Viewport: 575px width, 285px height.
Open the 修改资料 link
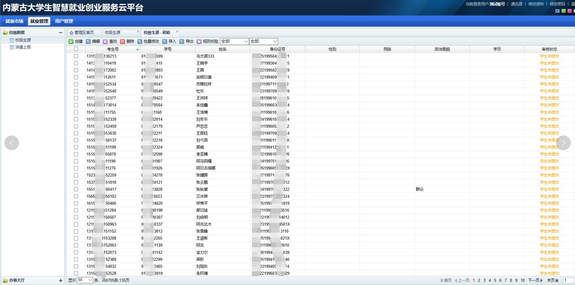point(536,4)
